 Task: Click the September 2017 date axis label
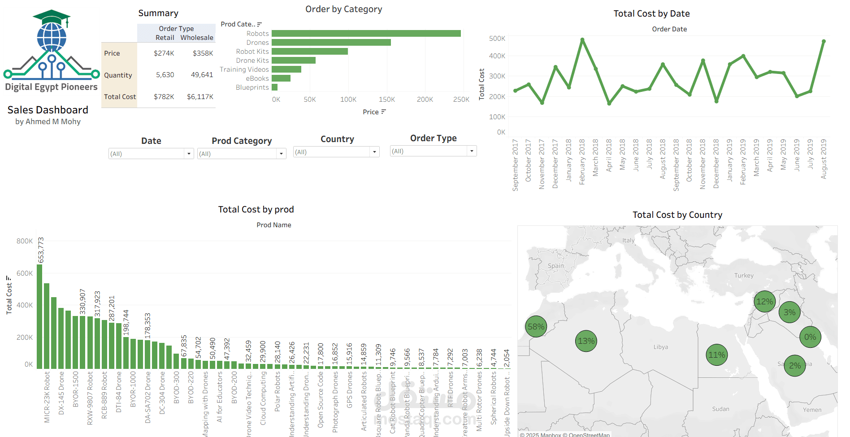tap(515, 165)
